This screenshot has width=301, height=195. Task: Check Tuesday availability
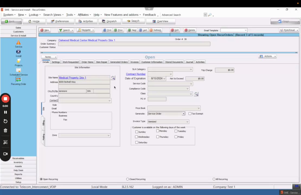coord(176,131)
